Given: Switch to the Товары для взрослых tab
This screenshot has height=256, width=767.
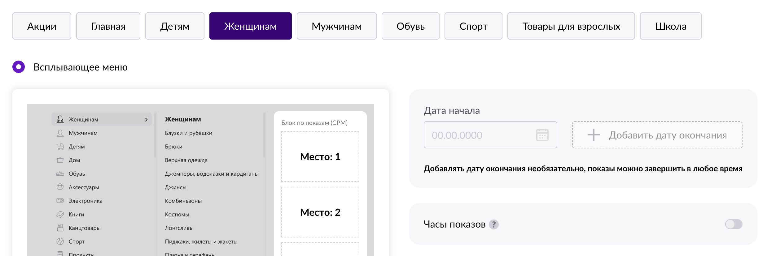Looking at the screenshot, I should click(x=571, y=26).
